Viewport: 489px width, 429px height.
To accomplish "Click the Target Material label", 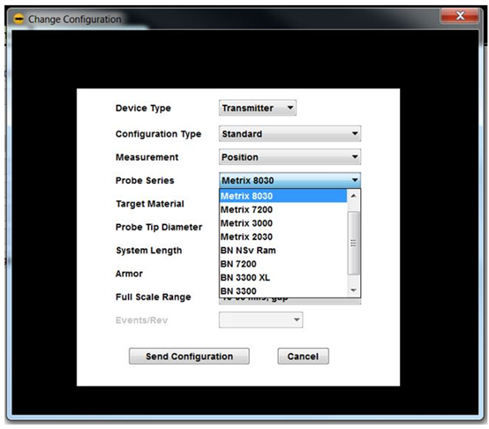I will coord(150,204).
